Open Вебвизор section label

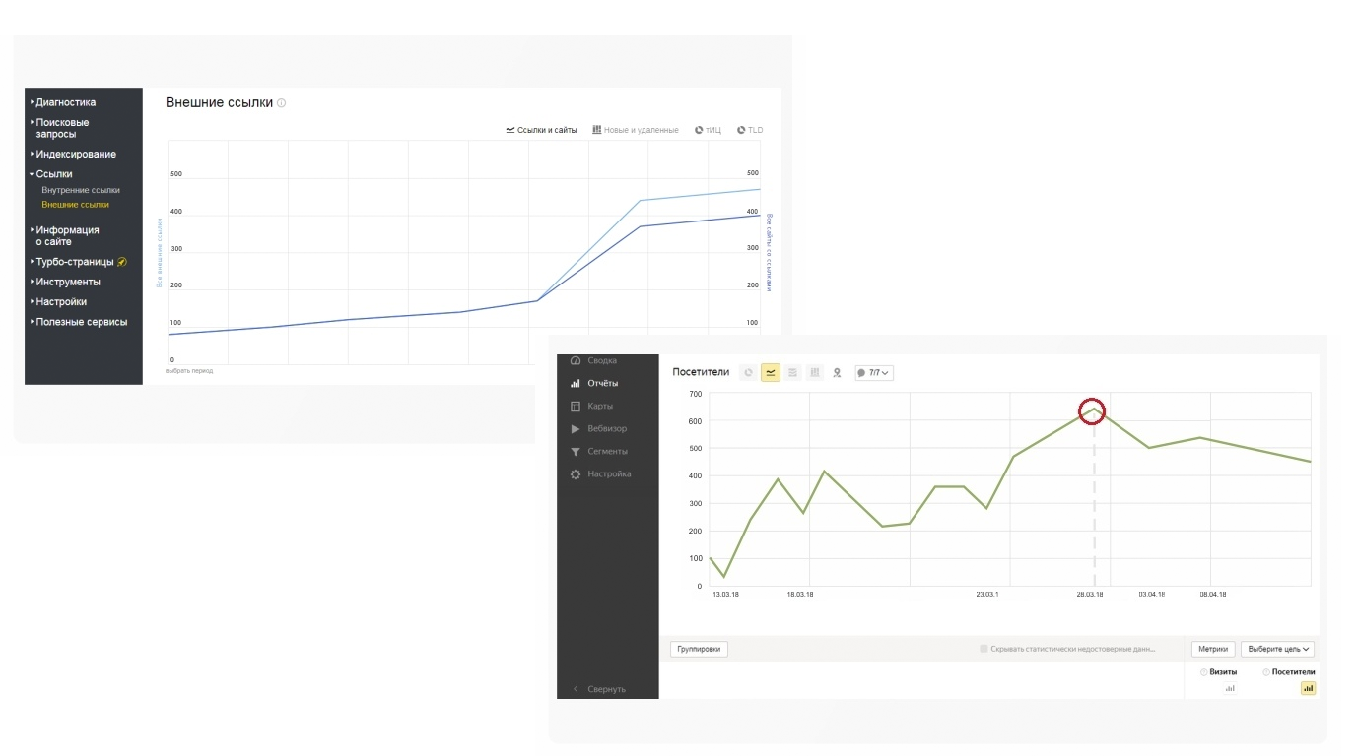(607, 429)
